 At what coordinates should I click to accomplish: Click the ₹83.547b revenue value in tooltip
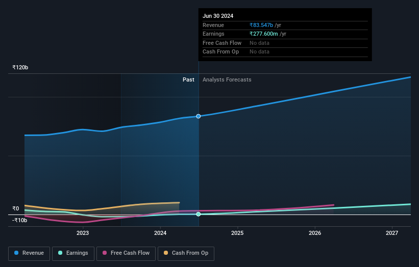[261, 25]
